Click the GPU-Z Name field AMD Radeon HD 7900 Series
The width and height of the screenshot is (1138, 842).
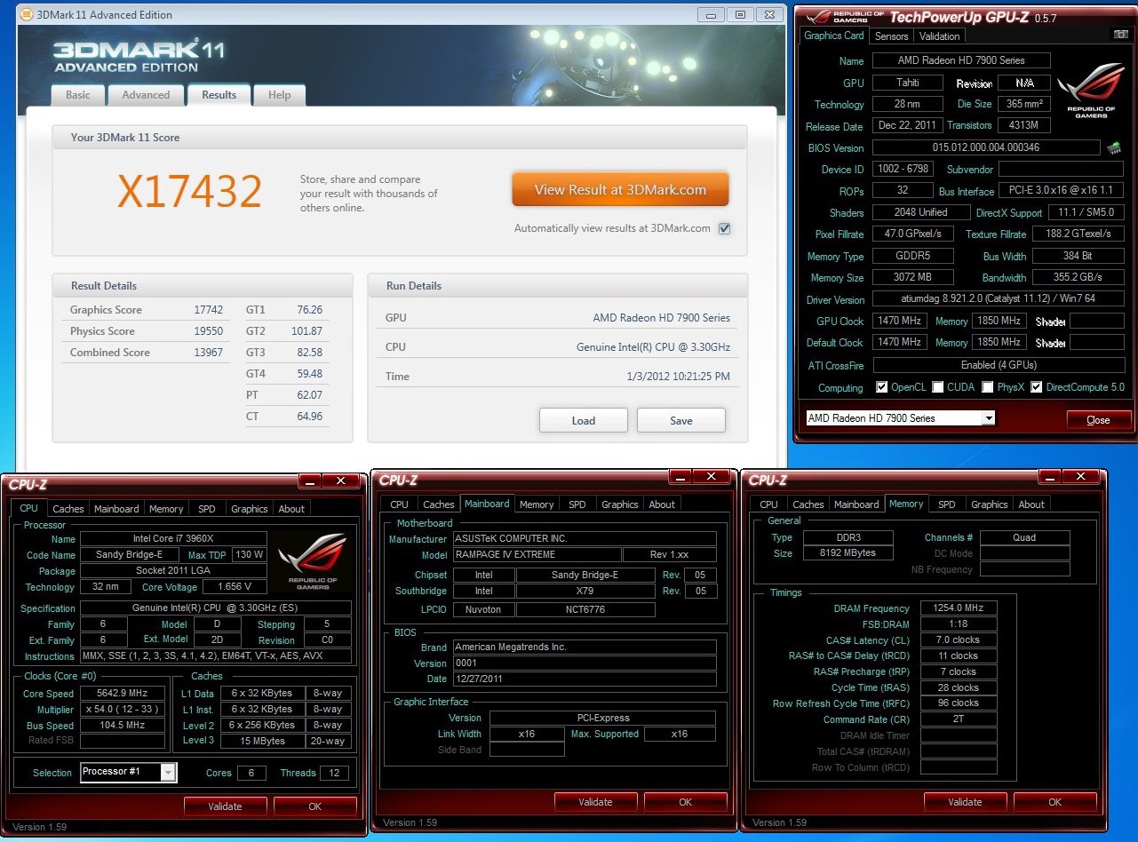click(961, 60)
